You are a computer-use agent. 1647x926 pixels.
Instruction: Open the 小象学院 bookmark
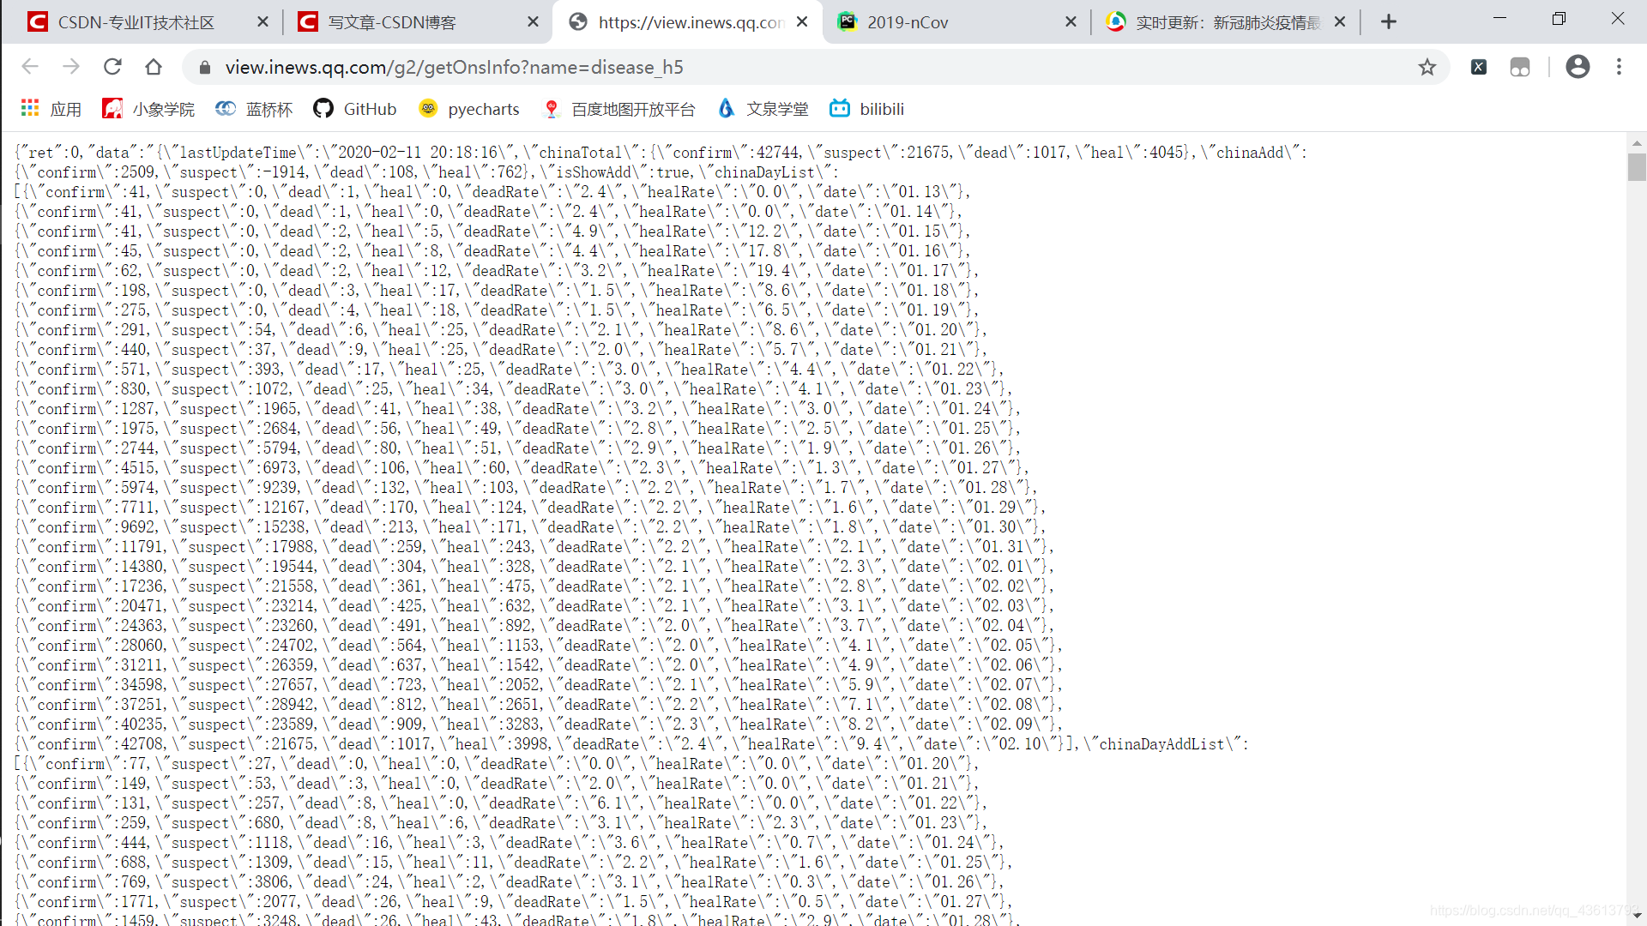point(148,109)
